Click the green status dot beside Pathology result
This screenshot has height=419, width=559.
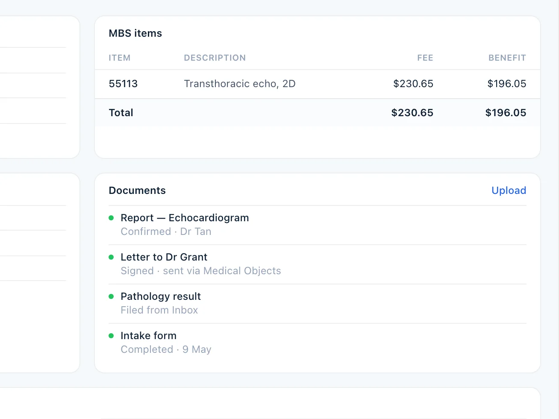(111, 296)
